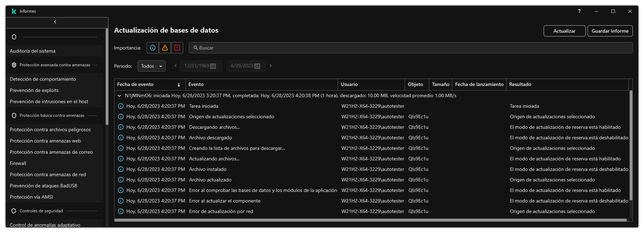Image resolution: width=644 pixels, height=233 pixels.
Task: Sort by Evento column header
Action: click(261, 85)
